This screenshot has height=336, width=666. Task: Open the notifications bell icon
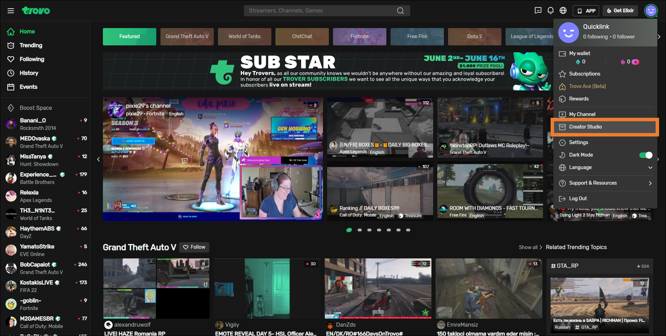(550, 10)
